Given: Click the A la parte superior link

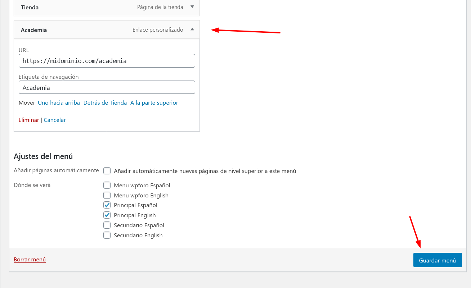Looking at the screenshot, I should click(x=154, y=103).
